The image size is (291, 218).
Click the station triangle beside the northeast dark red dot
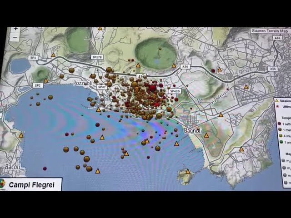[220, 69]
